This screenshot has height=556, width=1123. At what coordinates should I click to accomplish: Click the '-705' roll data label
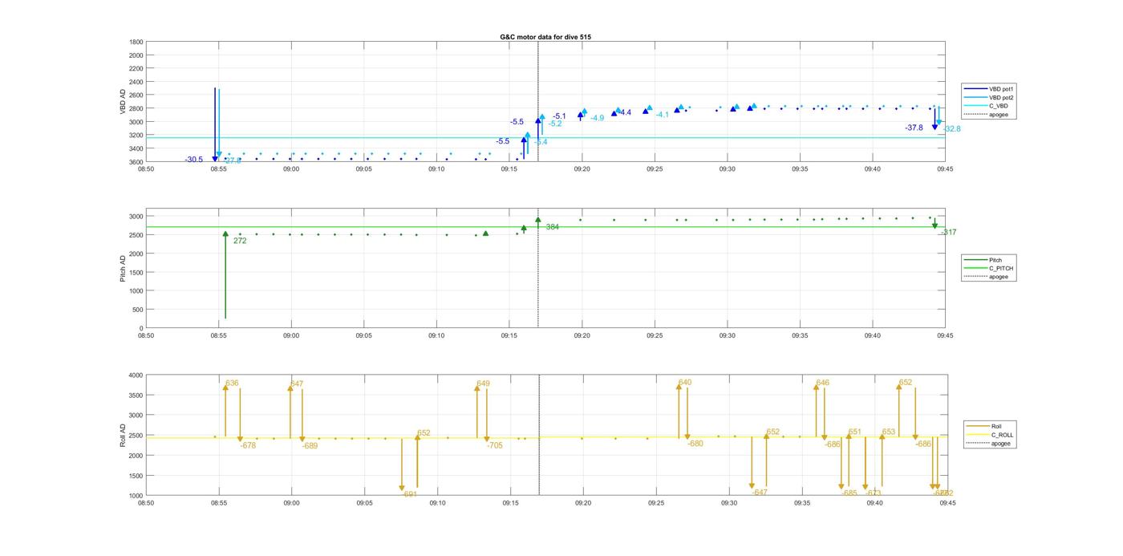coord(495,445)
